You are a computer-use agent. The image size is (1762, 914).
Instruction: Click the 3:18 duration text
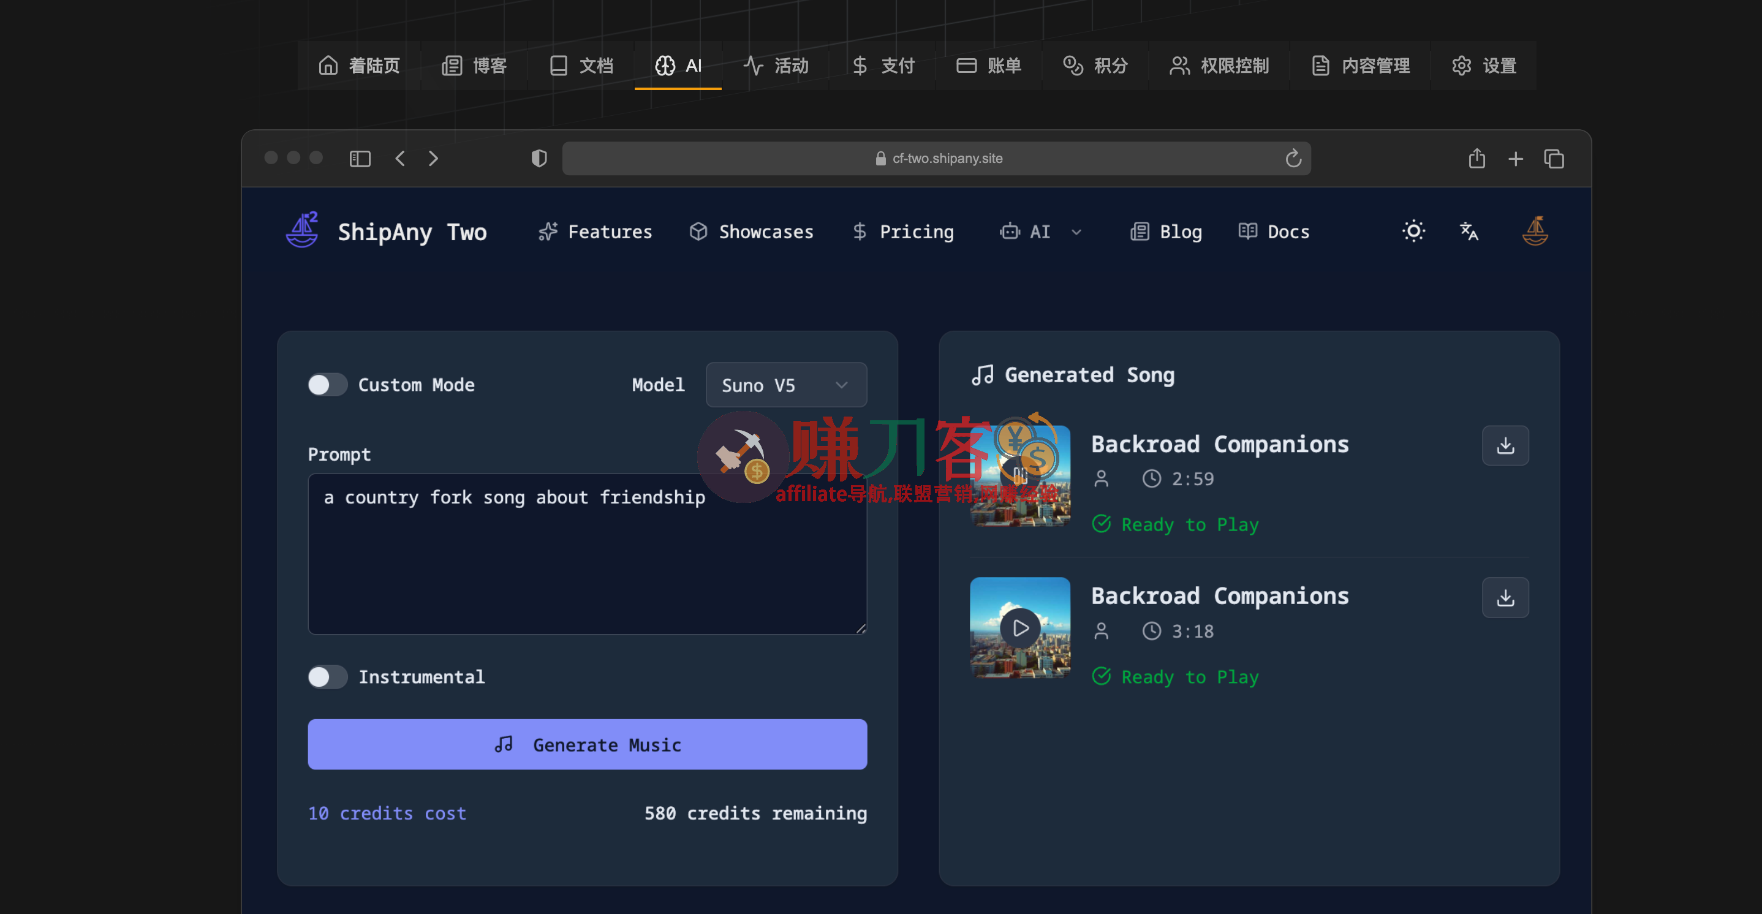(x=1192, y=631)
